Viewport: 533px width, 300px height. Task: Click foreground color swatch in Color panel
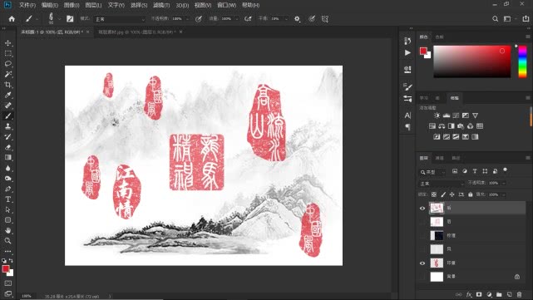tap(423, 51)
